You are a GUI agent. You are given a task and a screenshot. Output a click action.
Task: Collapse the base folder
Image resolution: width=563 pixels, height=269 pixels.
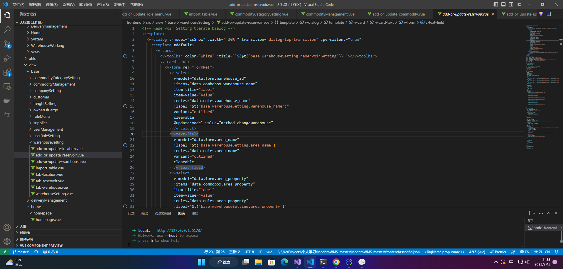pyautogui.click(x=35, y=71)
